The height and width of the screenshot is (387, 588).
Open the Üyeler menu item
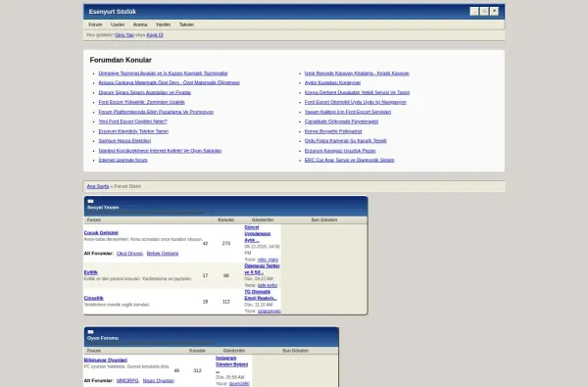point(118,24)
